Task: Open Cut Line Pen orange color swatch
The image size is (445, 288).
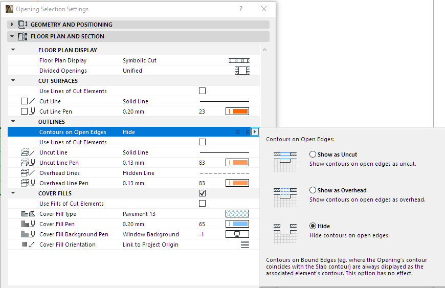Action: (x=237, y=112)
